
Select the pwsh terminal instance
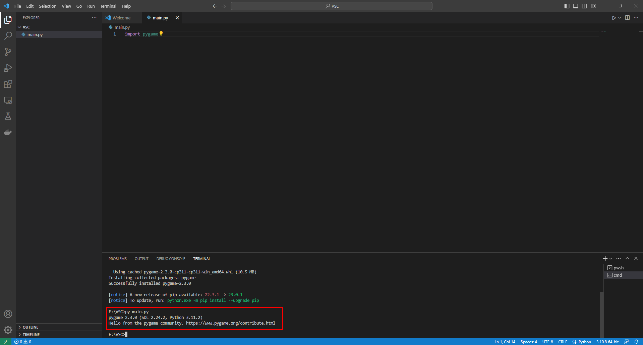click(x=623, y=268)
